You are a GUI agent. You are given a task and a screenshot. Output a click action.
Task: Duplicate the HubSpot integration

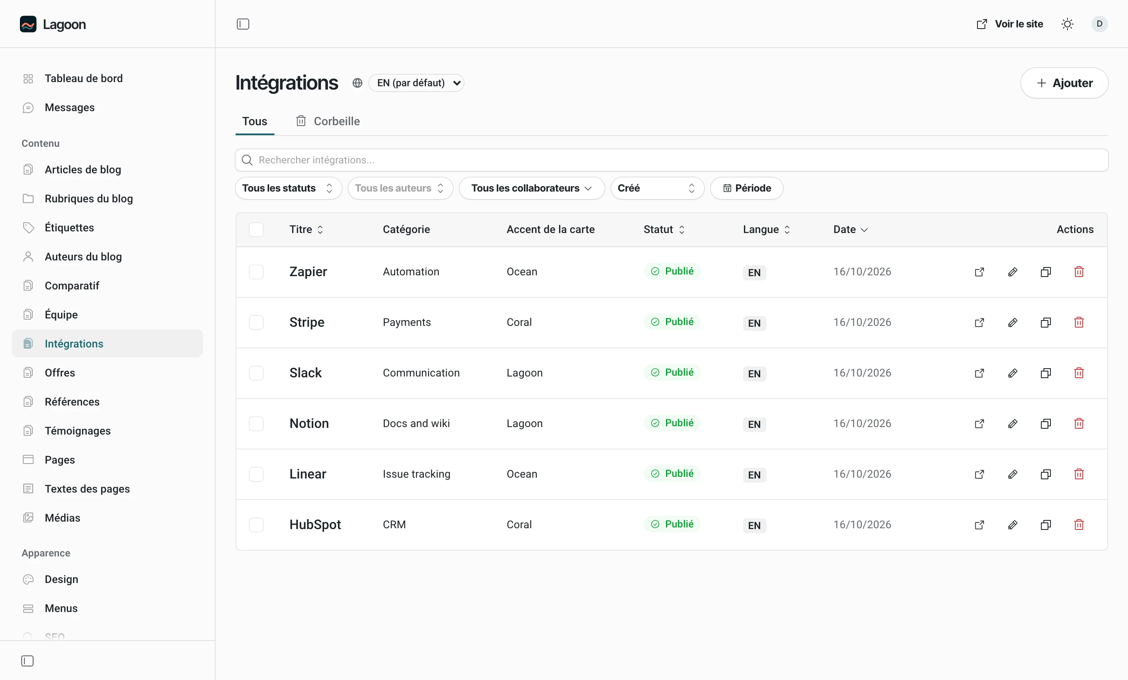click(1045, 525)
